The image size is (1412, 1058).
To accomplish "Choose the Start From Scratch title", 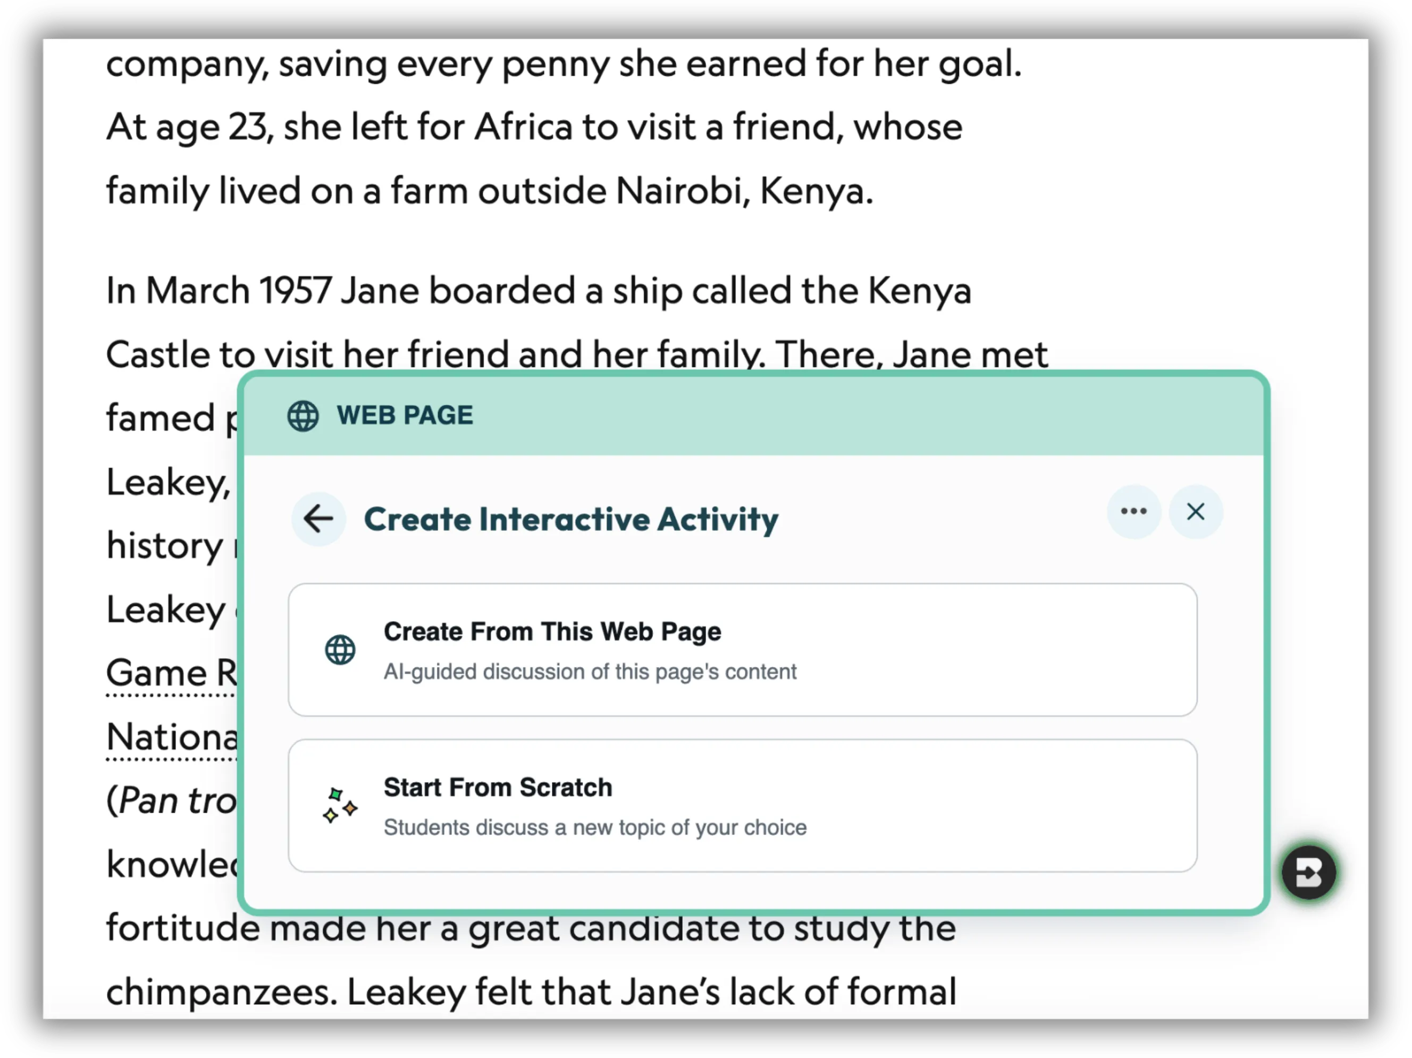I will 498,788.
